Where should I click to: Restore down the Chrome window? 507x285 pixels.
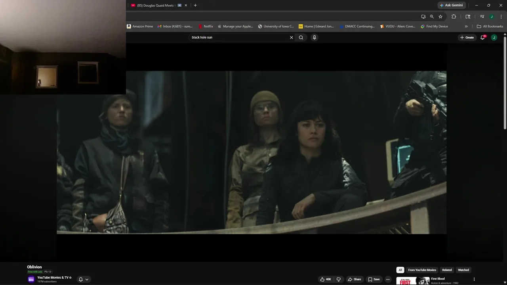[x=489, y=5]
